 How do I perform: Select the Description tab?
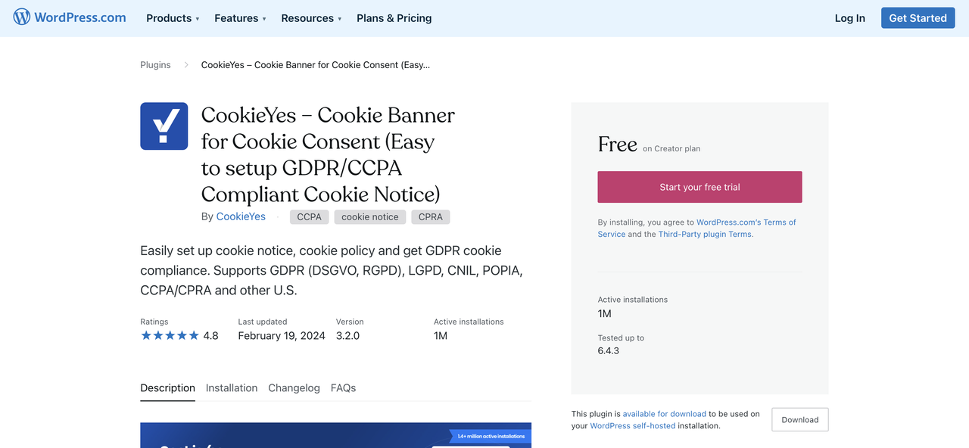tap(167, 387)
